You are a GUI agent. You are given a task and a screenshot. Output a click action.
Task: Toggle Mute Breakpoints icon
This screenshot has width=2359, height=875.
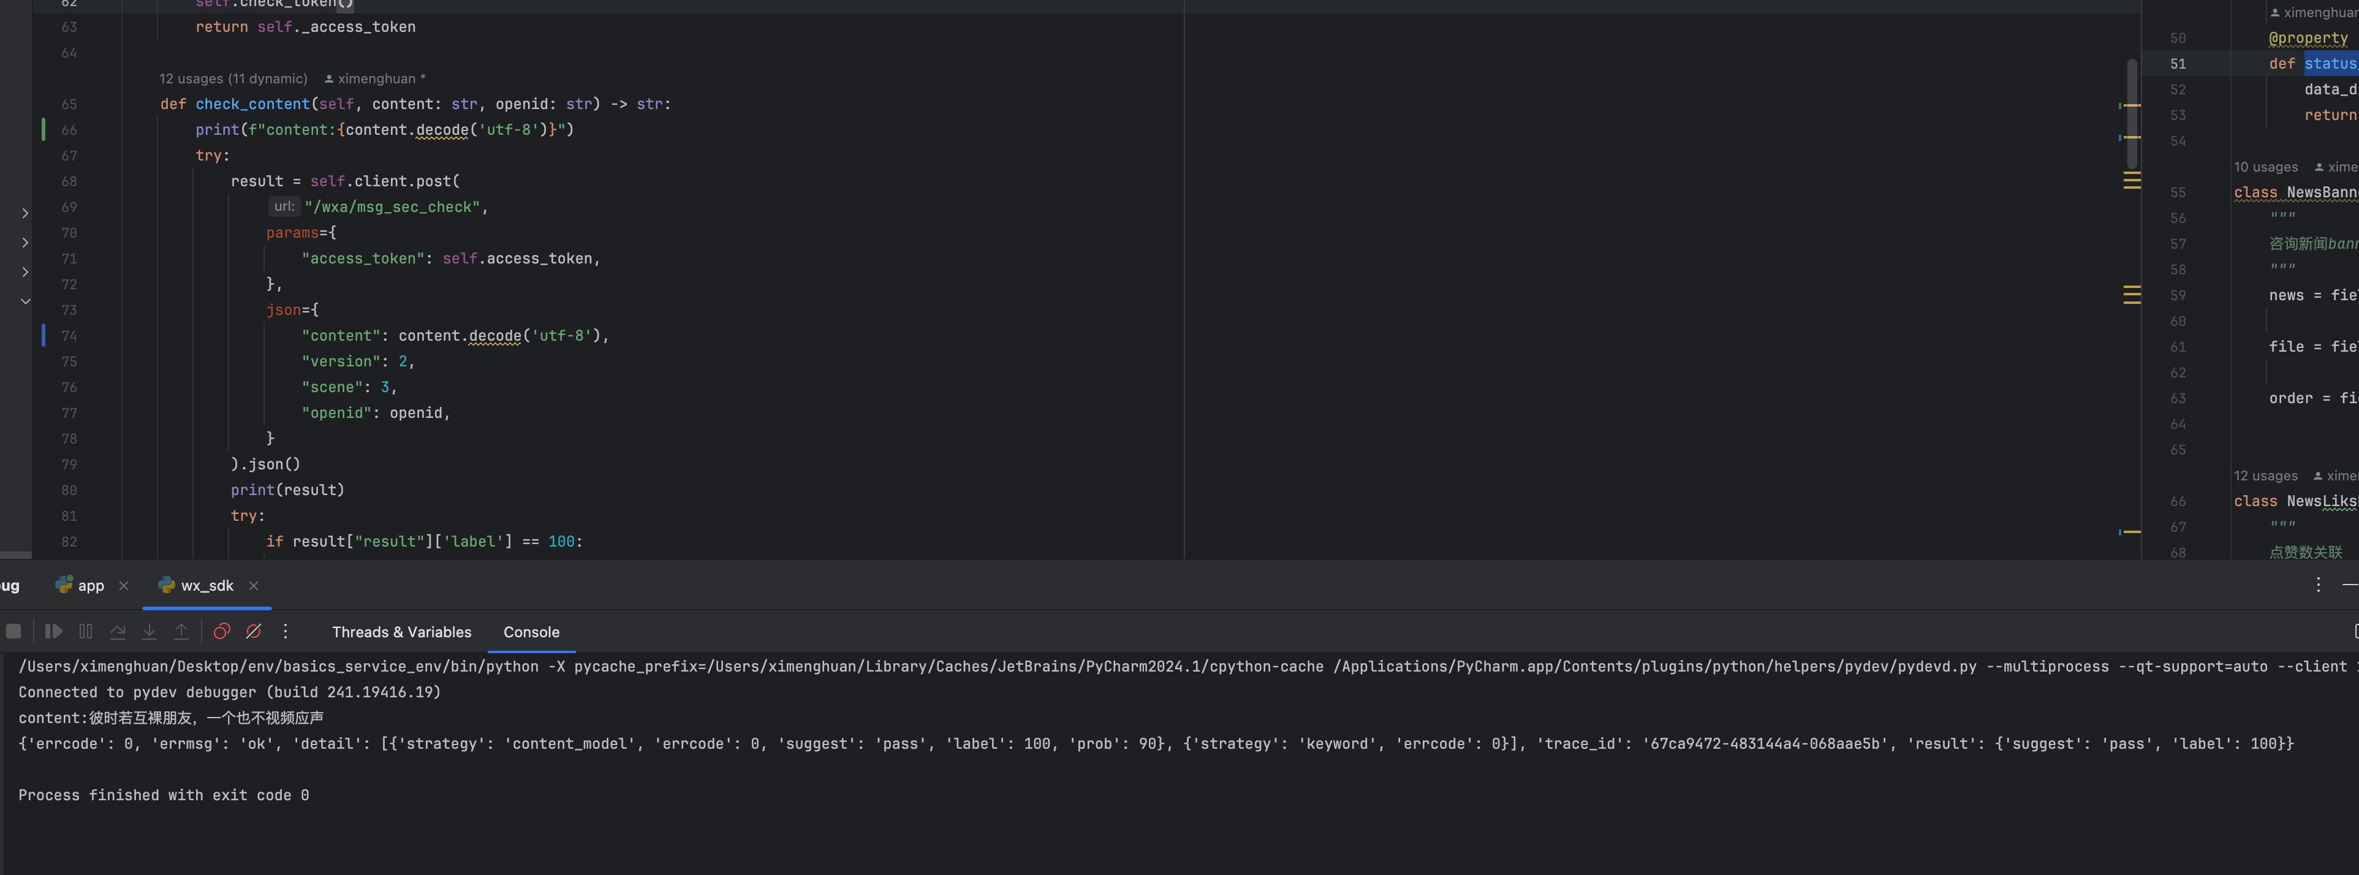(254, 631)
